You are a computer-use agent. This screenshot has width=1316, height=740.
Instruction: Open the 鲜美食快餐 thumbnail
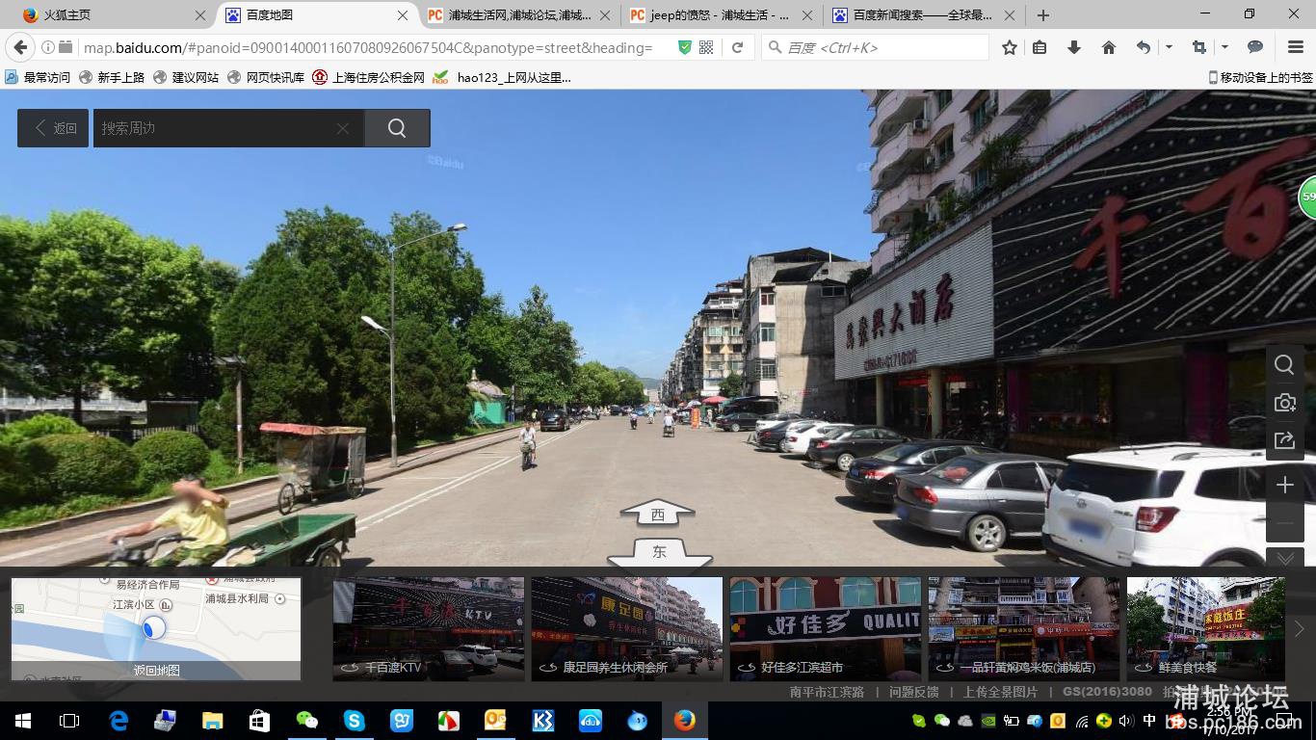tap(1206, 628)
